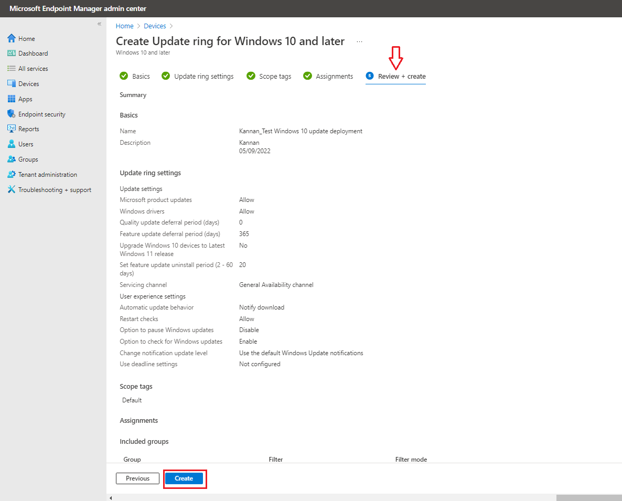This screenshot has height=501, width=622.
Task: Click the Group column header
Action: pos(132,460)
